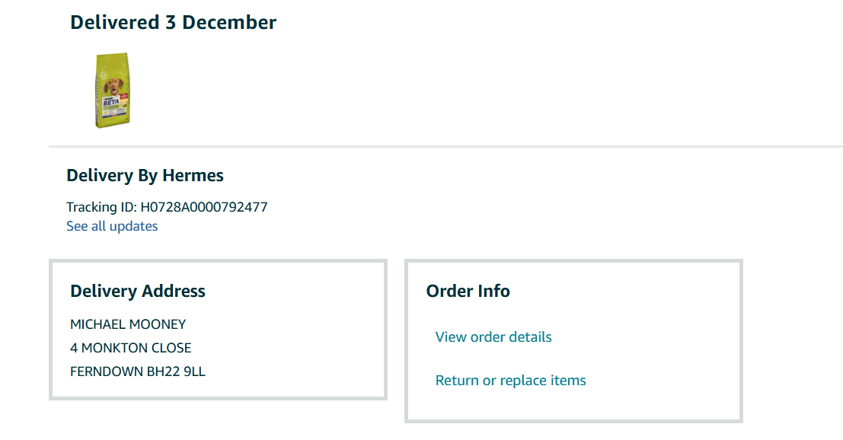Click the word updates in the tracking link
The image size is (843, 440).
(133, 226)
